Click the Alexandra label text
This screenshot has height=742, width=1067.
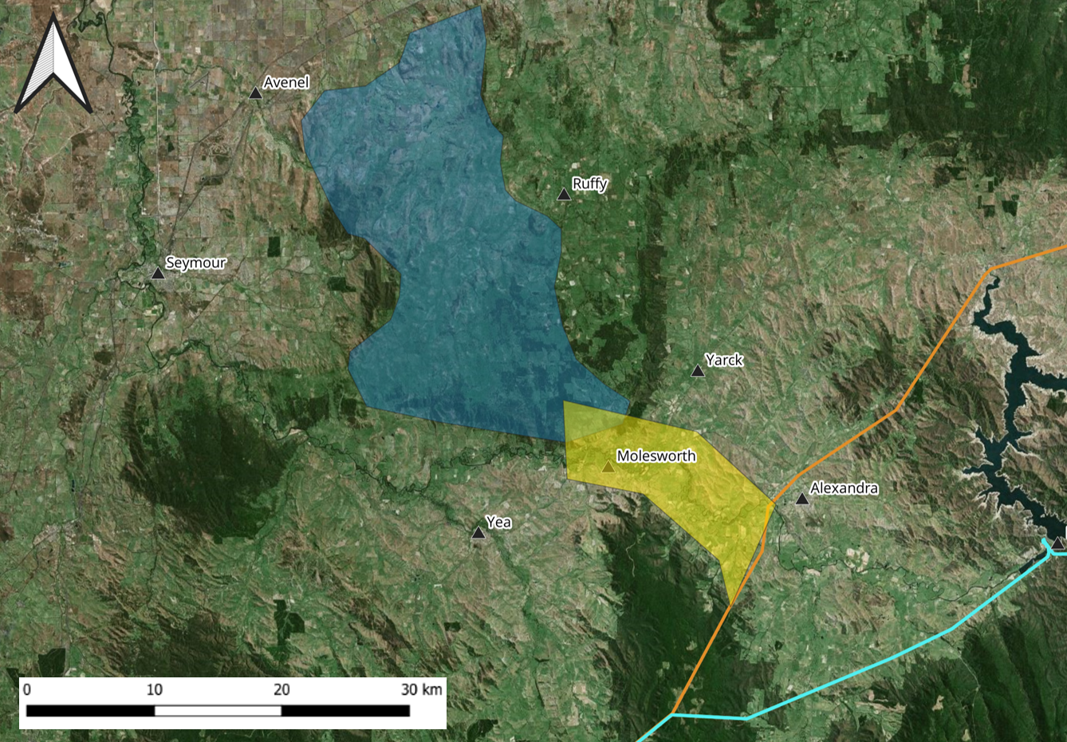tap(845, 487)
